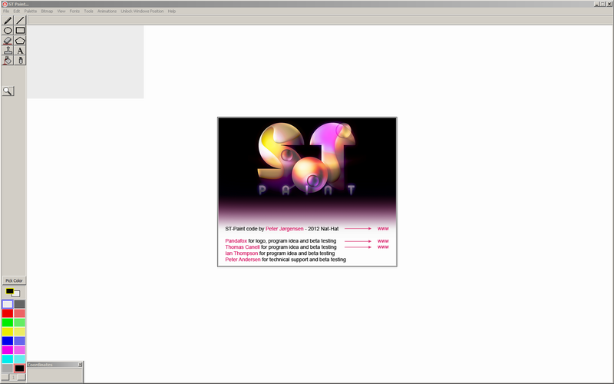Viewport: 614px width, 384px height.
Task: Pick the pure blue palette swatch
Action: click(8, 340)
